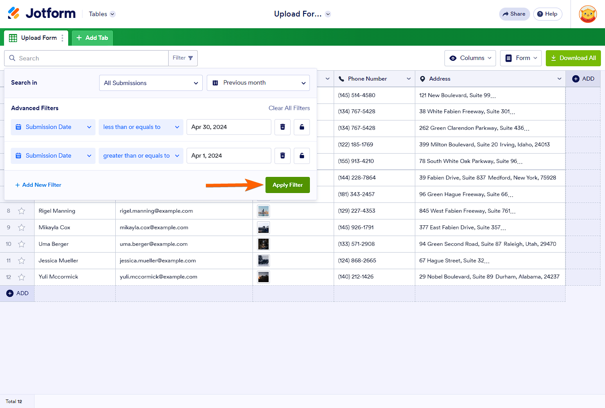Click the Jotform logo icon
This screenshot has height=408, width=605.
pyautogui.click(x=14, y=13)
